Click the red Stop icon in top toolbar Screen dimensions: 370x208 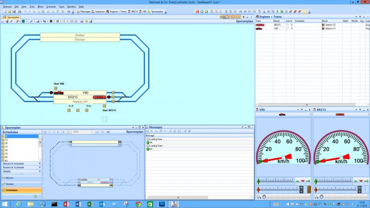(197, 12)
